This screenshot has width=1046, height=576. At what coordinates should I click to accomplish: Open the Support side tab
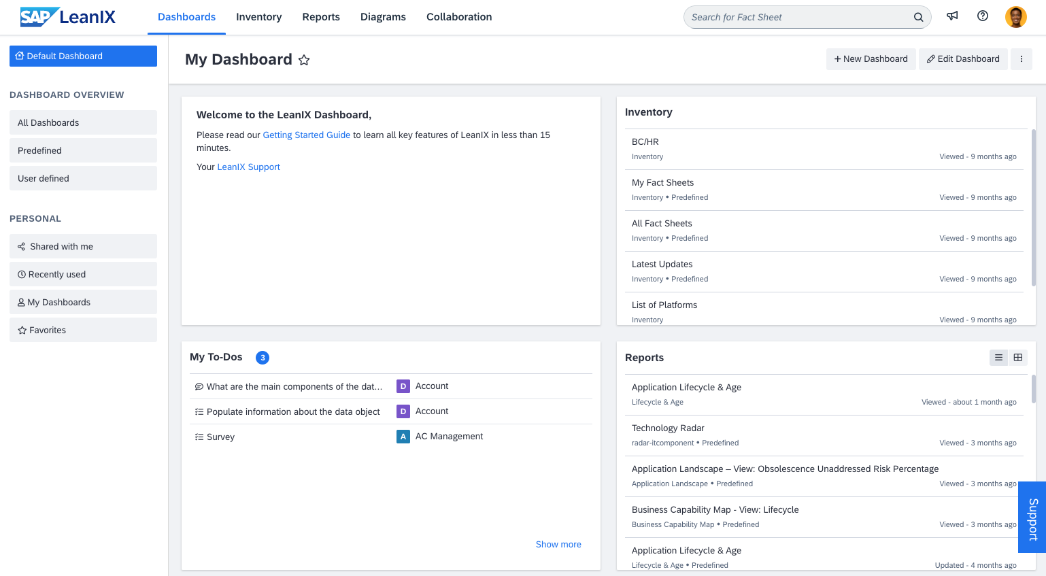tap(1032, 518)
